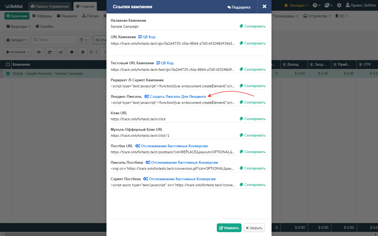Open the help question mark menu
378x236 pixels.
(317, 5)
